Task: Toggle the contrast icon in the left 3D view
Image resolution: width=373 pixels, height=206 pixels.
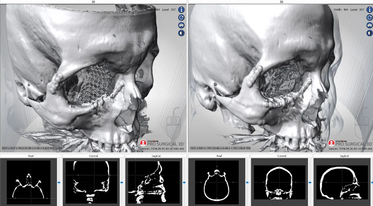Action: [181, 33]
